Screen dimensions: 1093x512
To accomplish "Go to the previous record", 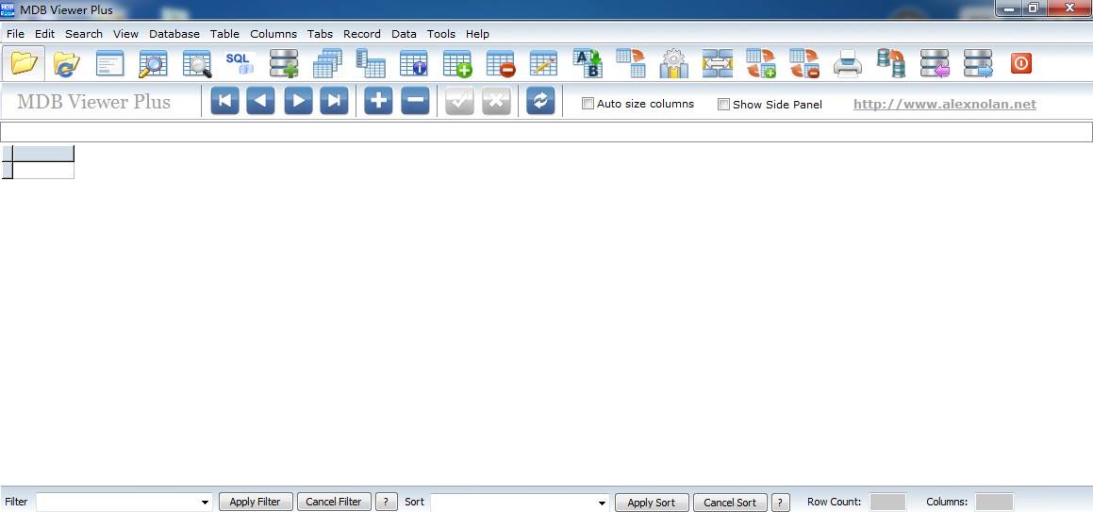I will click(x=260, y=101).
